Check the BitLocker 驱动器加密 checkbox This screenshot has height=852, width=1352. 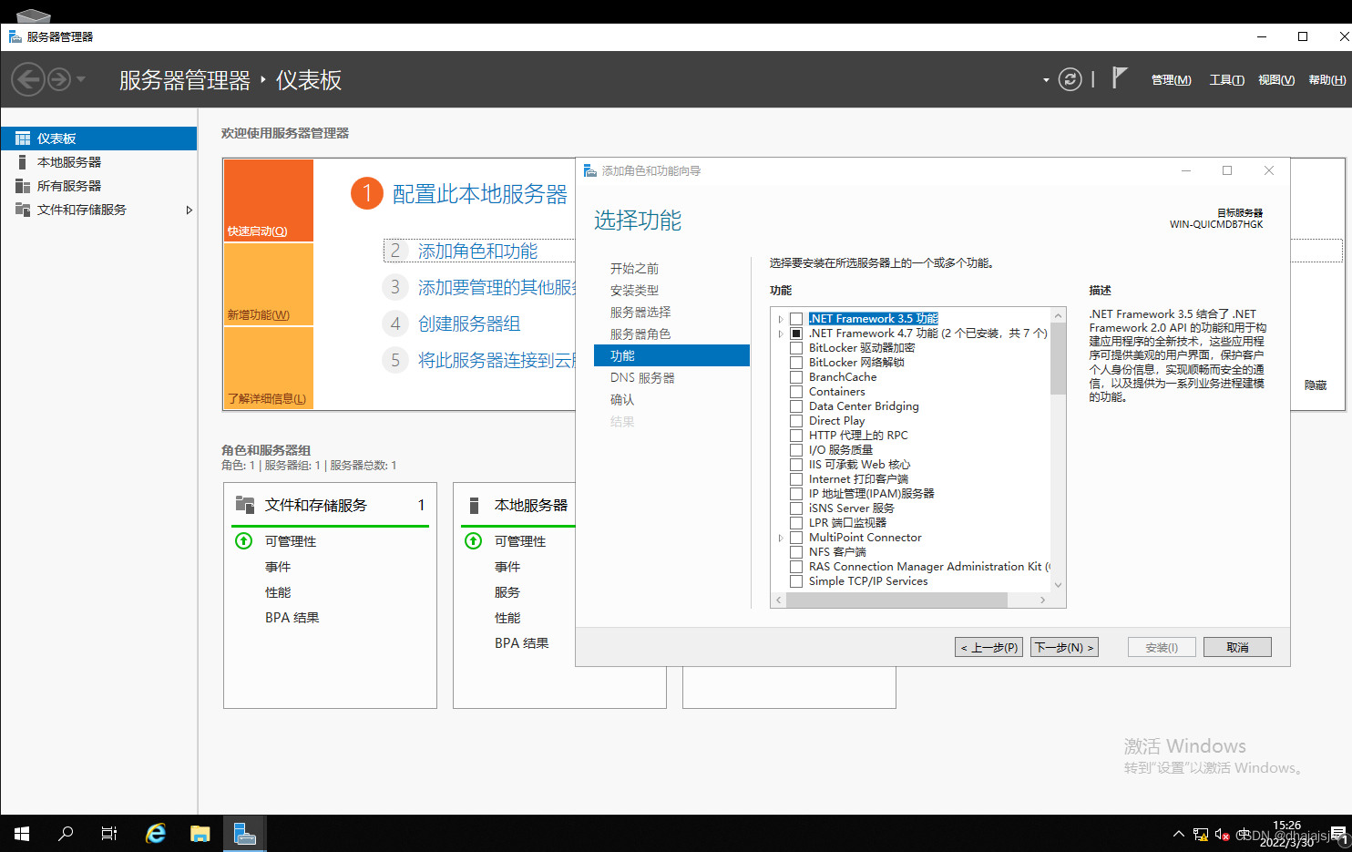796,348
